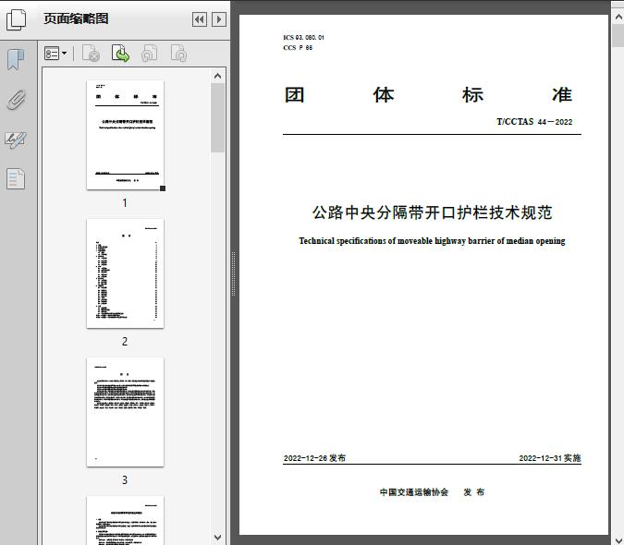Rotate pages clockwise in thumbnail toolbar
Viewport: 624px width, 545px height.
(178, 54)
